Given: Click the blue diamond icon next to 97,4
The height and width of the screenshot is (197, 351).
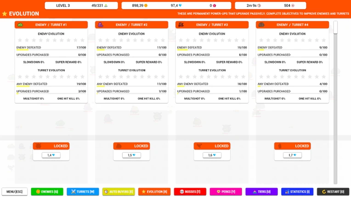Looking at the screenshot, I should point(180,5).
